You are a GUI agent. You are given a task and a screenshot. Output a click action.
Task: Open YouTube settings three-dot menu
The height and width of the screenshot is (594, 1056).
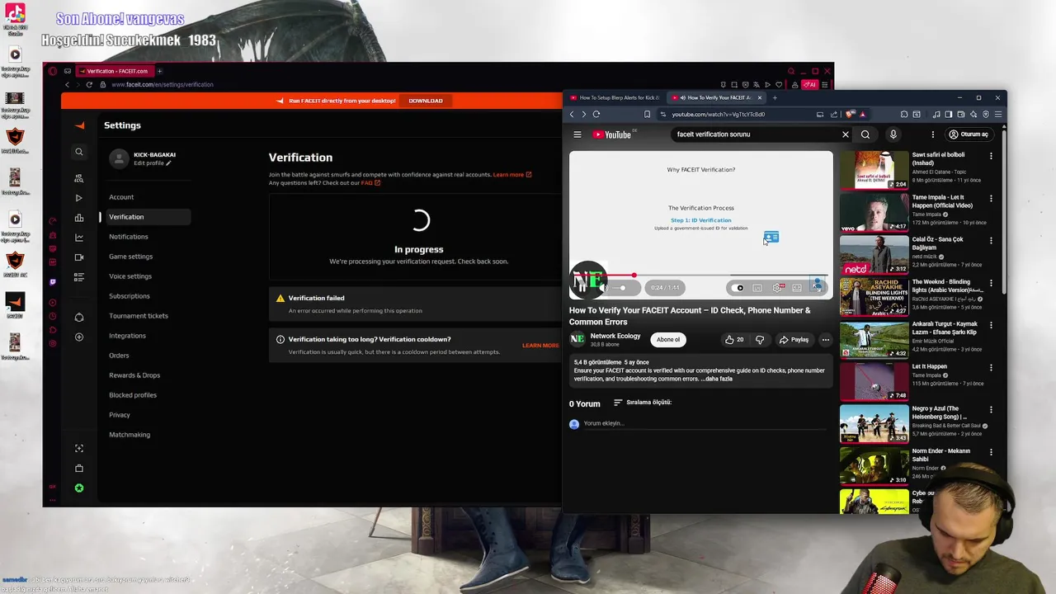[x=933, y=134]
